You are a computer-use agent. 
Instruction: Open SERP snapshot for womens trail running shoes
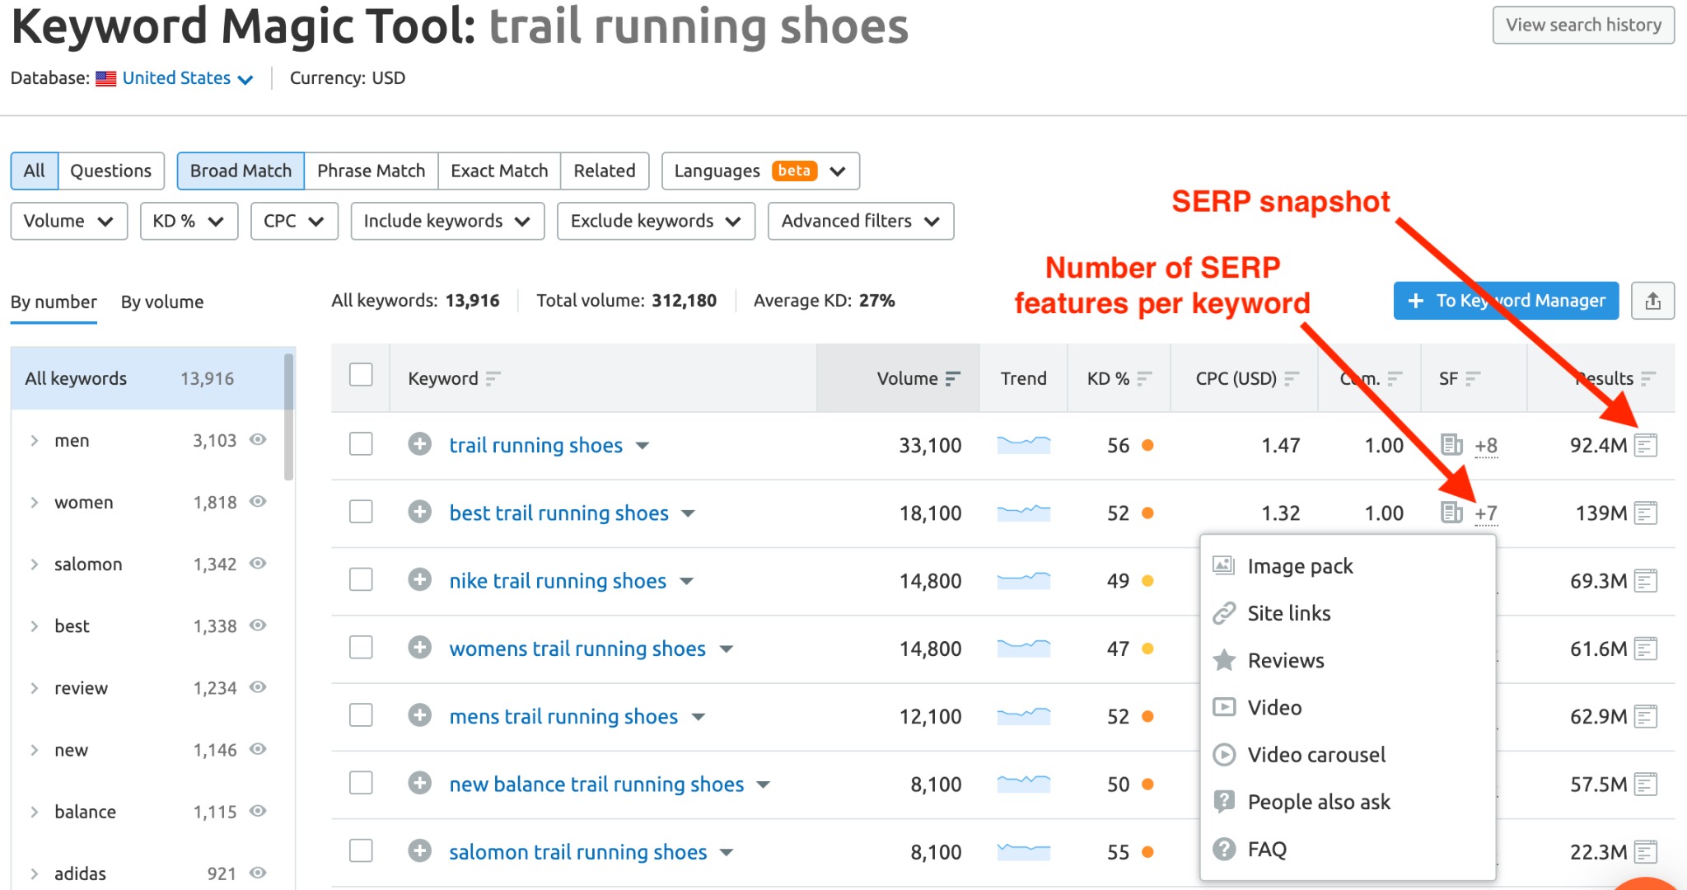click(1646, 649)
